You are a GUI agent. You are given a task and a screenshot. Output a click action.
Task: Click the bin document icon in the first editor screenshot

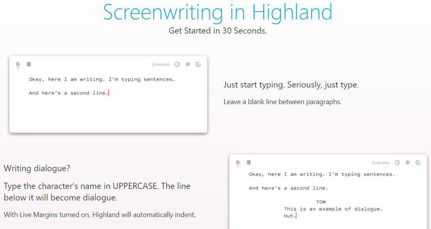tap(29, 64)
